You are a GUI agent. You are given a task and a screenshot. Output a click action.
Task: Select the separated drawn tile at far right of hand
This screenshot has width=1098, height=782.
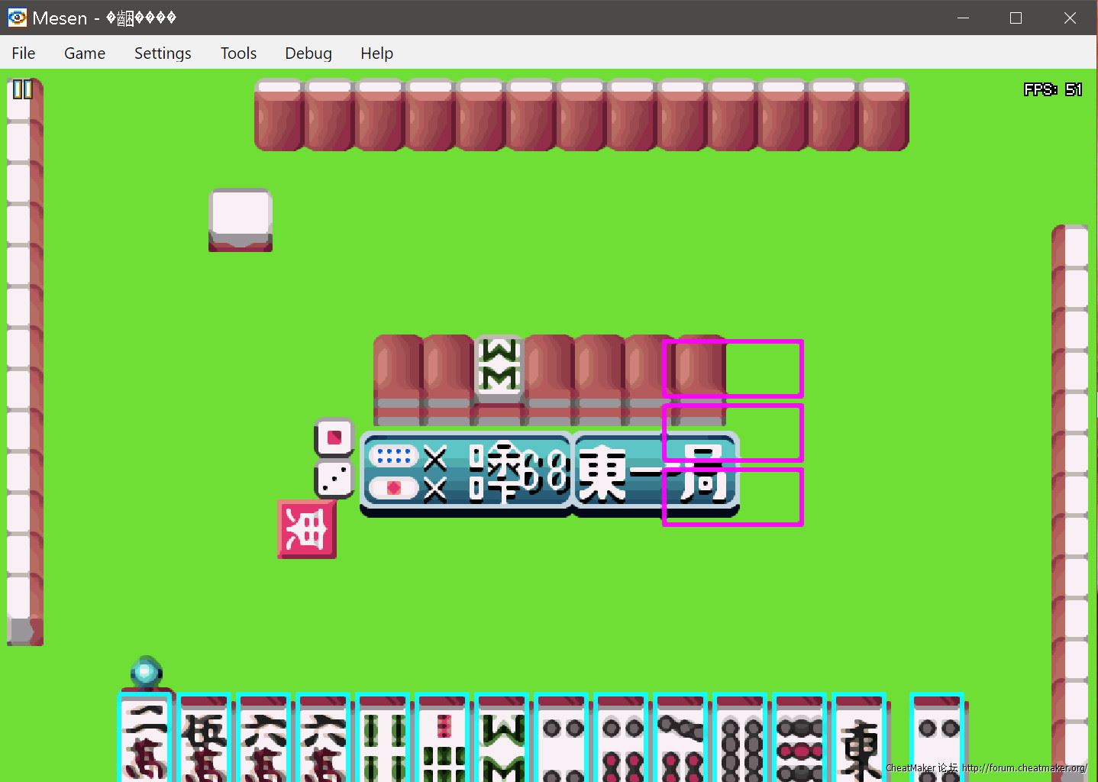(x=938, y=738)
